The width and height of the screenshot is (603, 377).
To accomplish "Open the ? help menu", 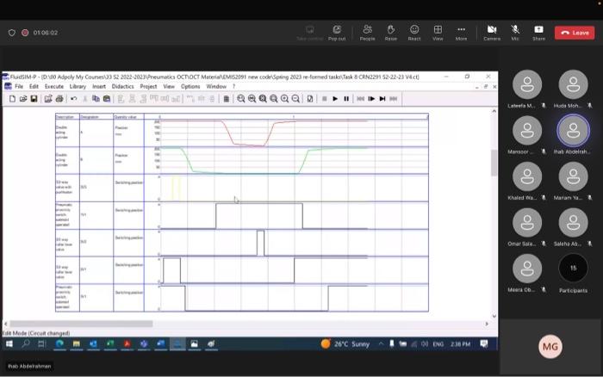I will tap(233, 86).
